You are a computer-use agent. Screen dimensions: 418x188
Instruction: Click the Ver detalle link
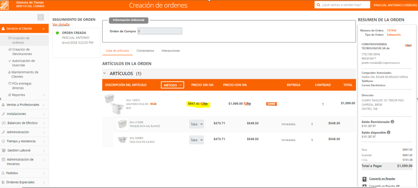(61, 24)
